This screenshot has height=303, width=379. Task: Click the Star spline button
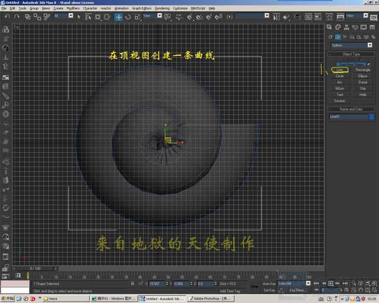point(363,88)
